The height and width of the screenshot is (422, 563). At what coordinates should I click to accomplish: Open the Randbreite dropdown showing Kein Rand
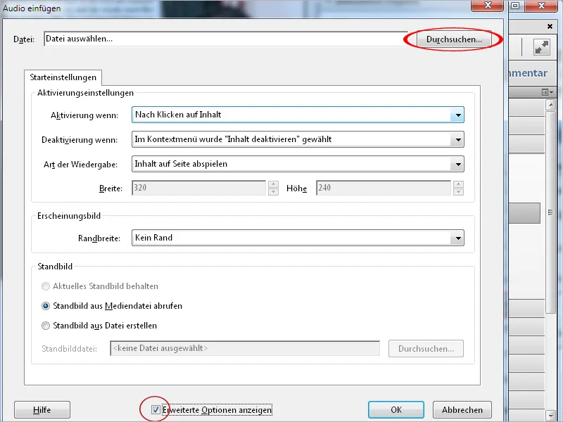coord(298,238)
